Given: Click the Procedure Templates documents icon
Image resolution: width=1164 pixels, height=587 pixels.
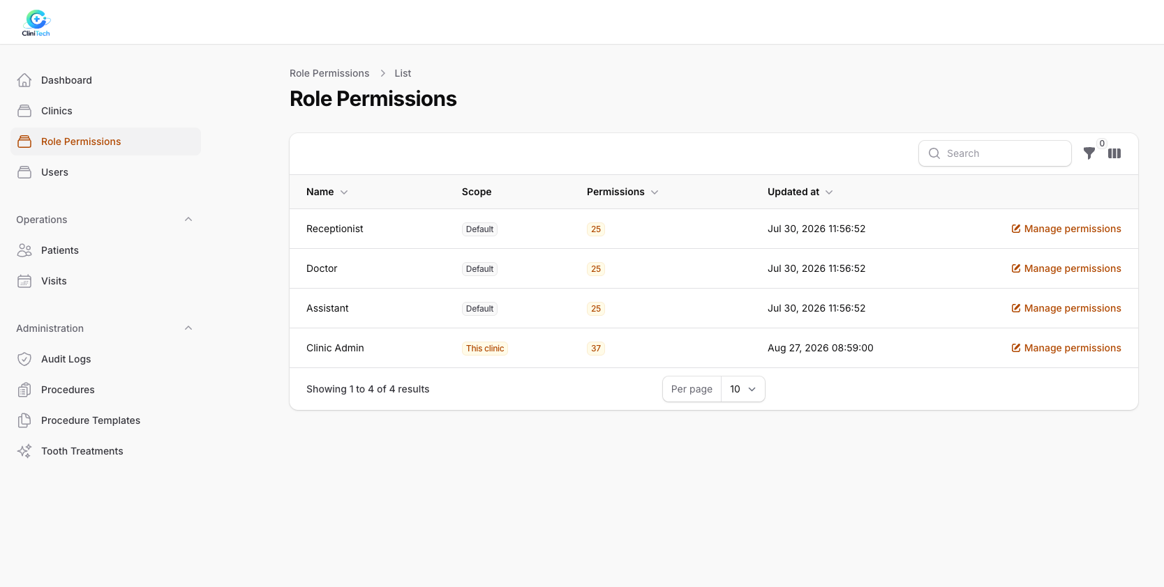Looking at the screenshot, I should (24, 420).
